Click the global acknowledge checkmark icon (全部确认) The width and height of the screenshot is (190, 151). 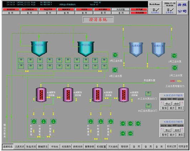pyautogui.click(x=170, y=11)
